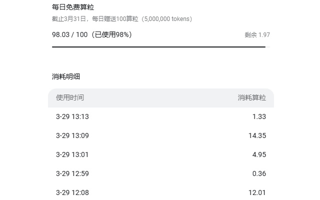Click the 消耗明细 section heading
This screenshot has width=320, height=200.
coord(66,76)
